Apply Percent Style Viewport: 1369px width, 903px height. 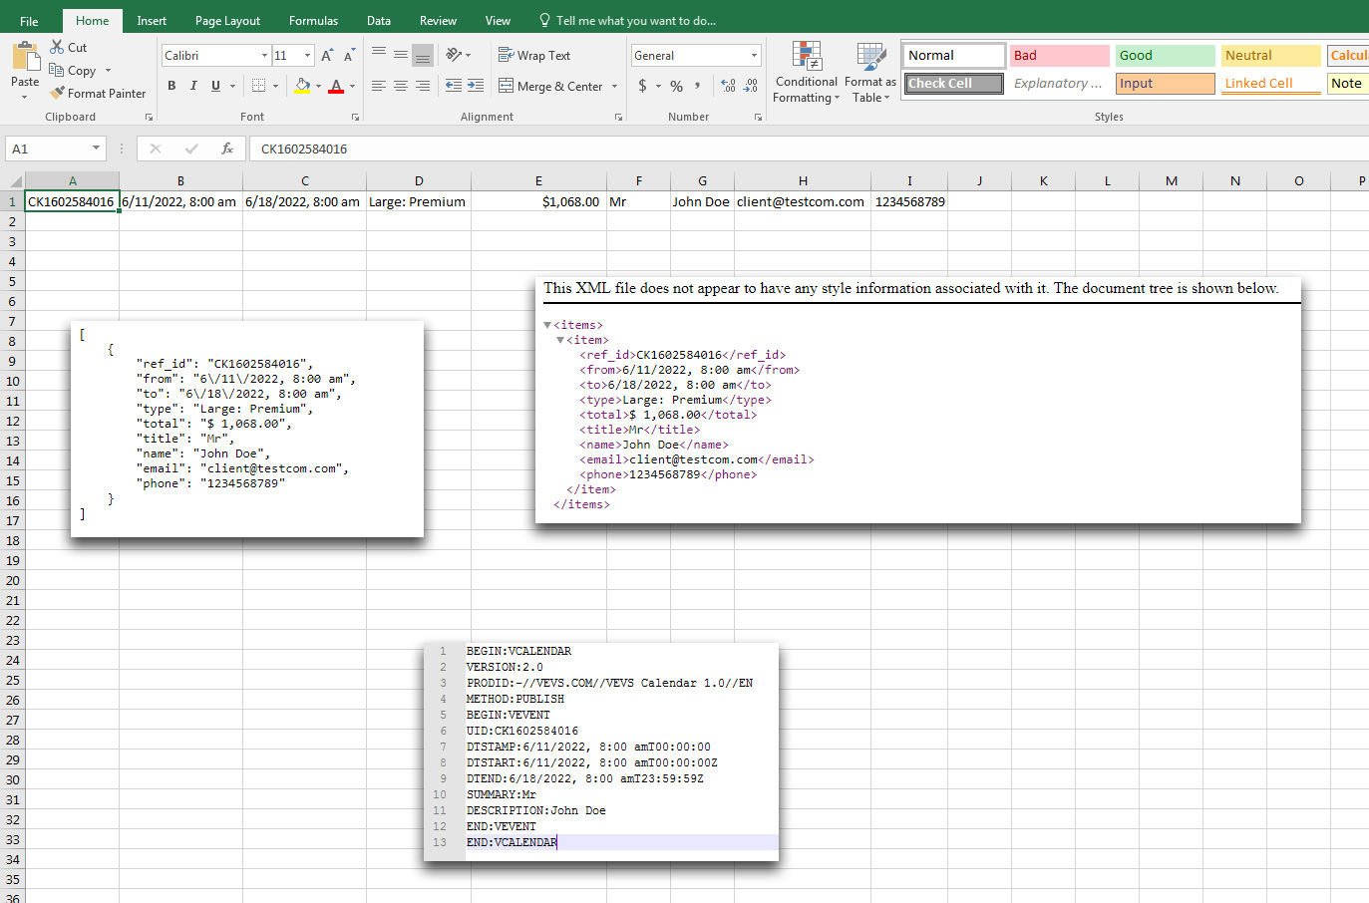(677, 86)
